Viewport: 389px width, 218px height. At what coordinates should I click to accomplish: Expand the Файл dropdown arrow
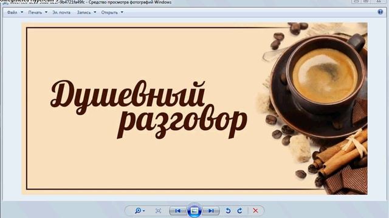point(22,12)
